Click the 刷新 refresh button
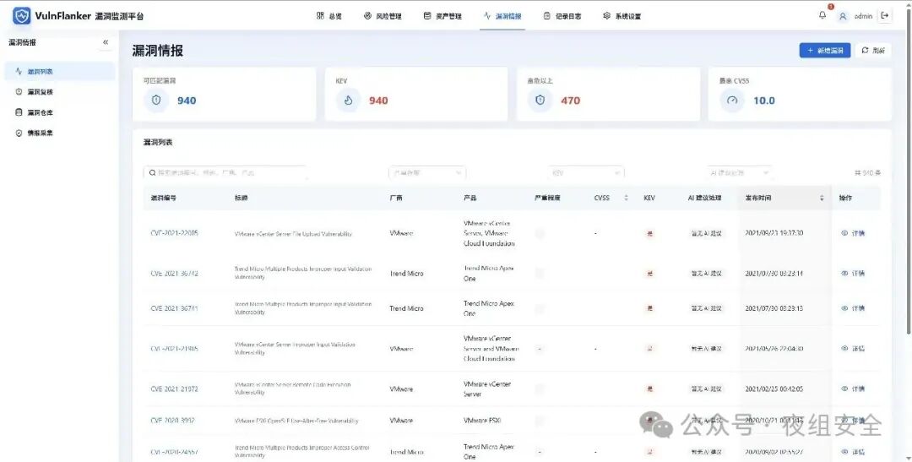The height and width of the screenshot is (462, 912). click(x=873, y=51)
